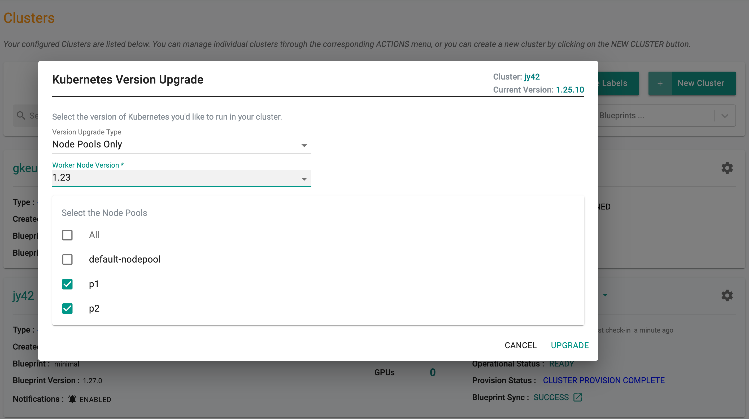Toggle the p1 node pool checkbox
The width and height of the screenshot is (749, 419).
pos(67,284)
